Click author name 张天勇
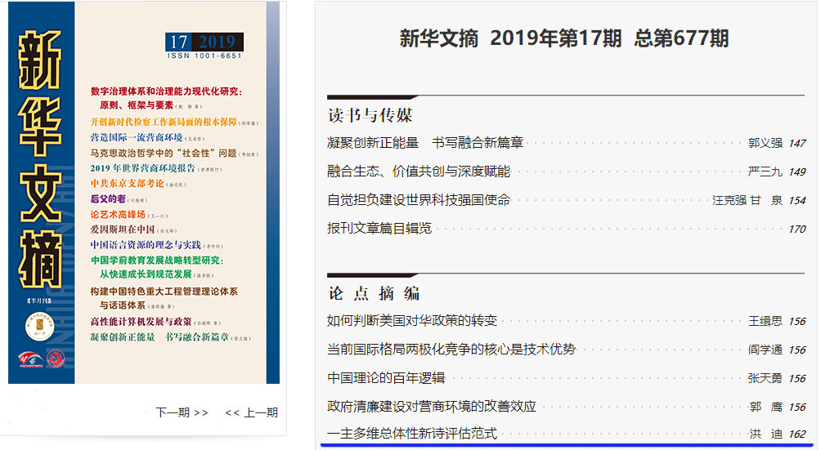 tap(765, 378)
